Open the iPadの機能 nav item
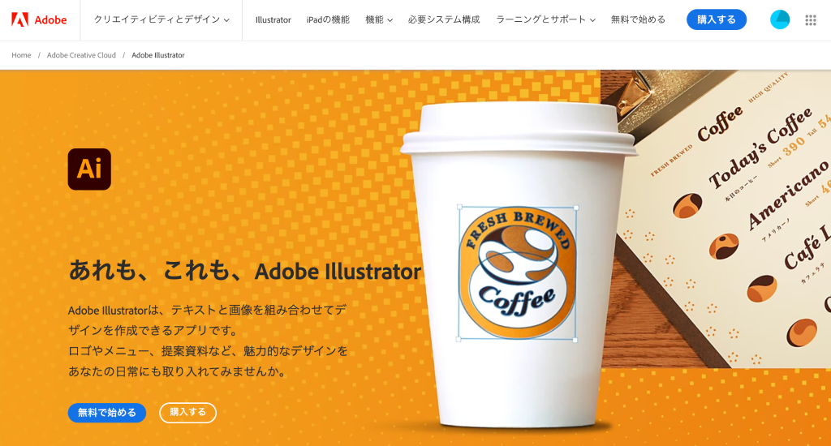This screenshot has height=446, width=831. point(328,19)
